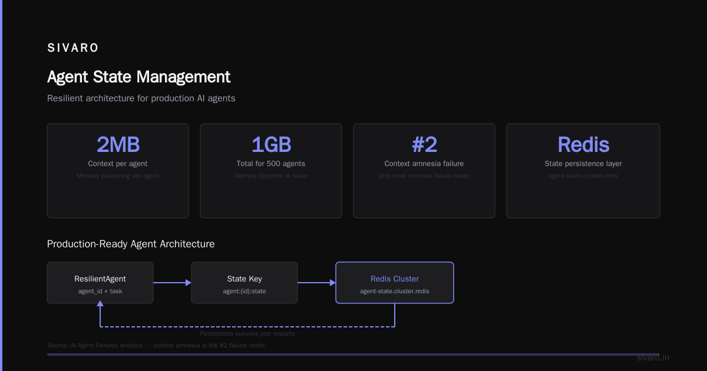This screenshot has width=707, height=371.
Task: Click '2nd most common failure mode' caption
Action: click(424, 175)
